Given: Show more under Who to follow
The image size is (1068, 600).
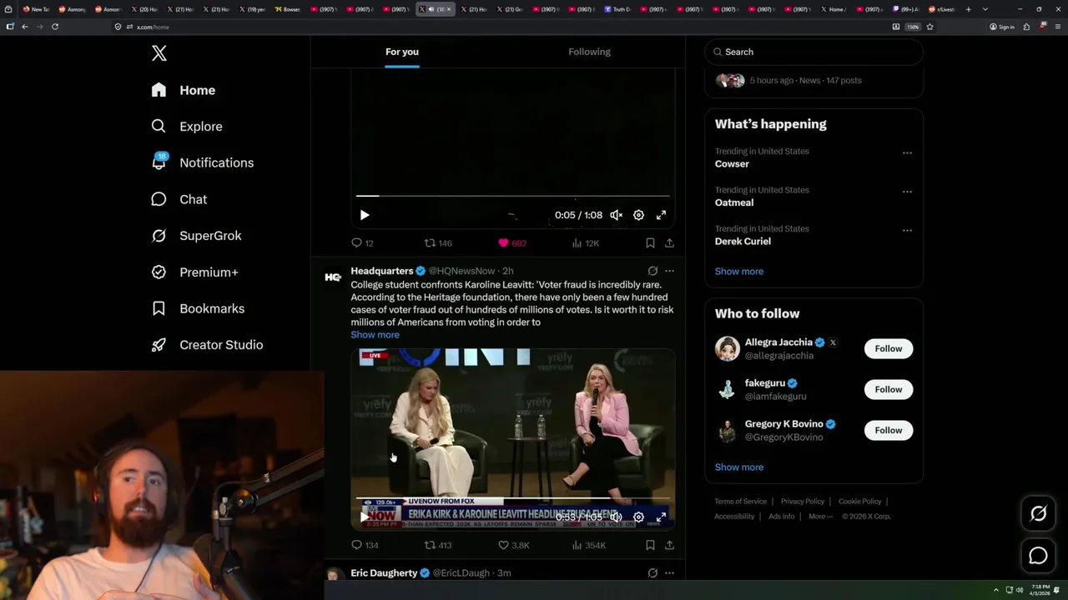Looking at the screenshot, I should [x=739, y=467].
